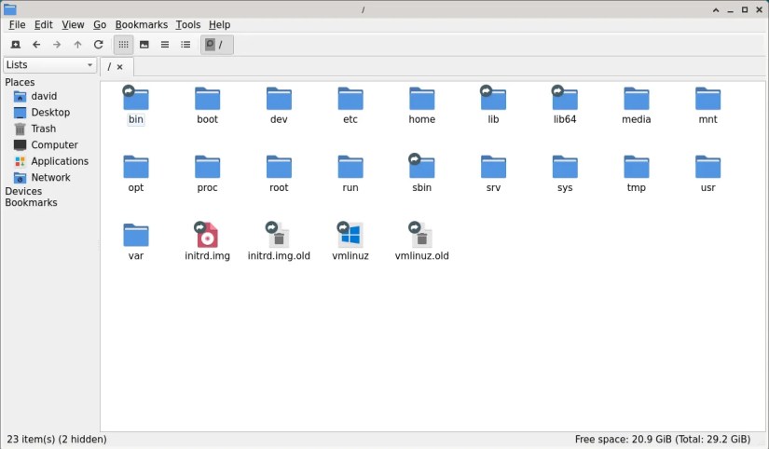Select the proc folder

pos(208,173)
